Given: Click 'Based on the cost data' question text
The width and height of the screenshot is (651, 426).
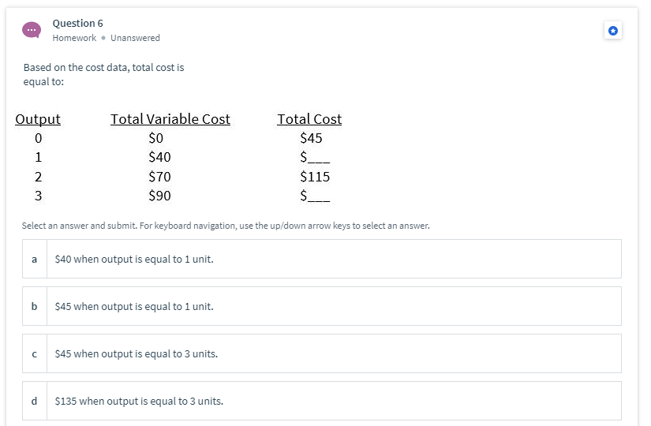Looking at the screenshot, I should [x=104, y=74].
